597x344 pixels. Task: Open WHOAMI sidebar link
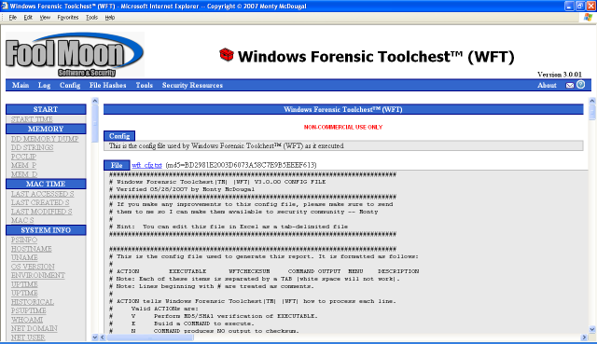pyautogui.click(x=27, y=320)
